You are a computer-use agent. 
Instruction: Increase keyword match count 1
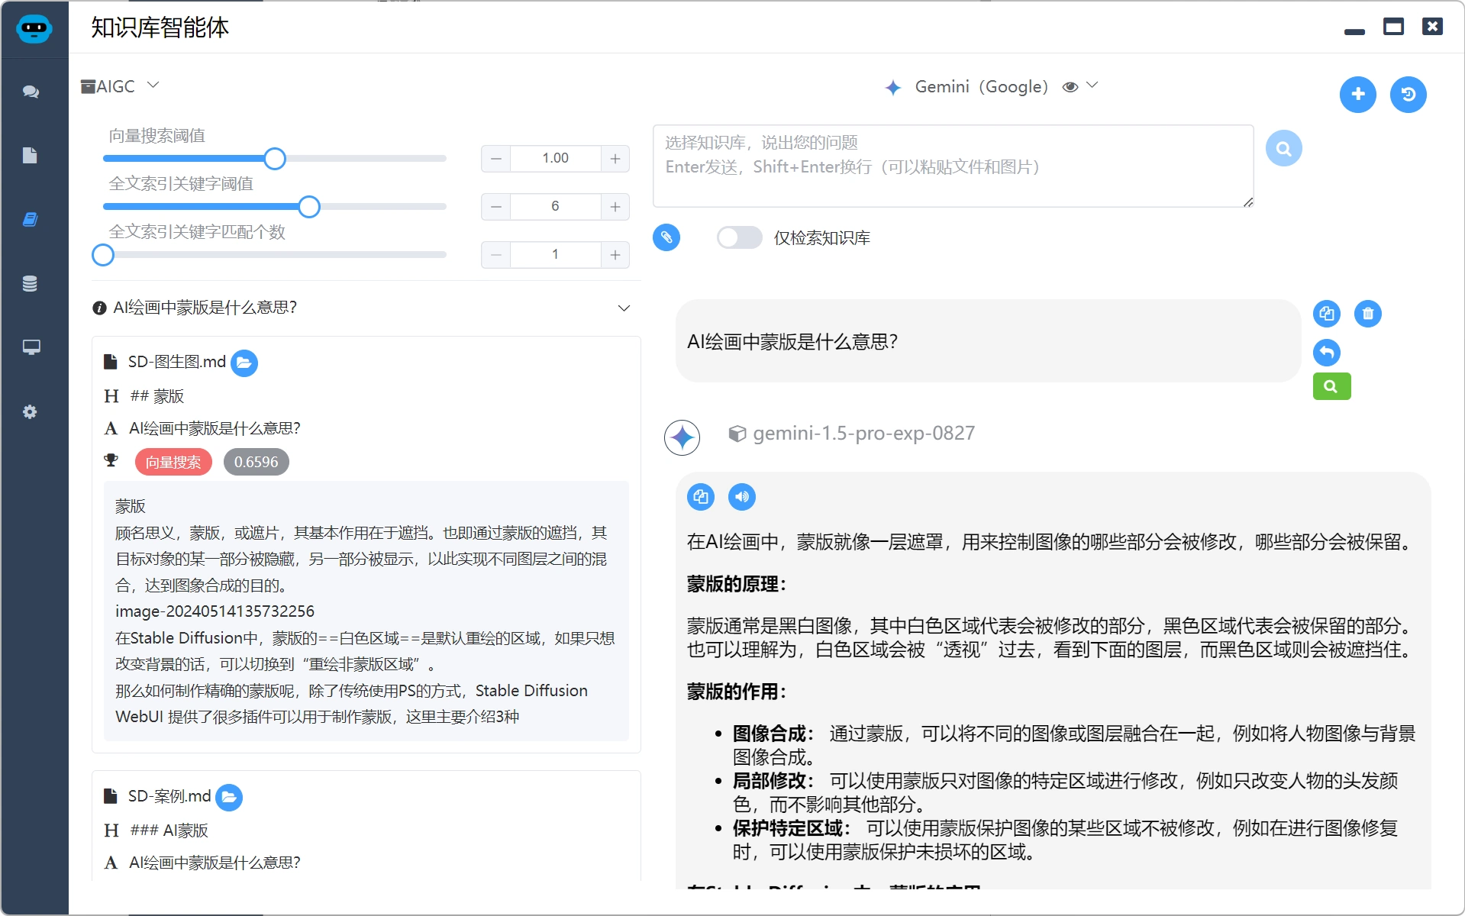coord(615,255)
